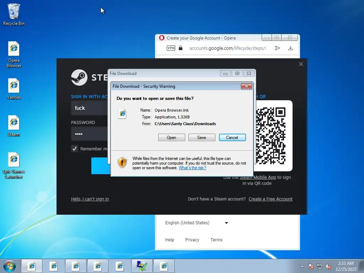The height and width of the screenshot is (273, 364).
Task: Open the Recycle Bin desktop icon
Action: pyautogui.click(x=14, y=14)
